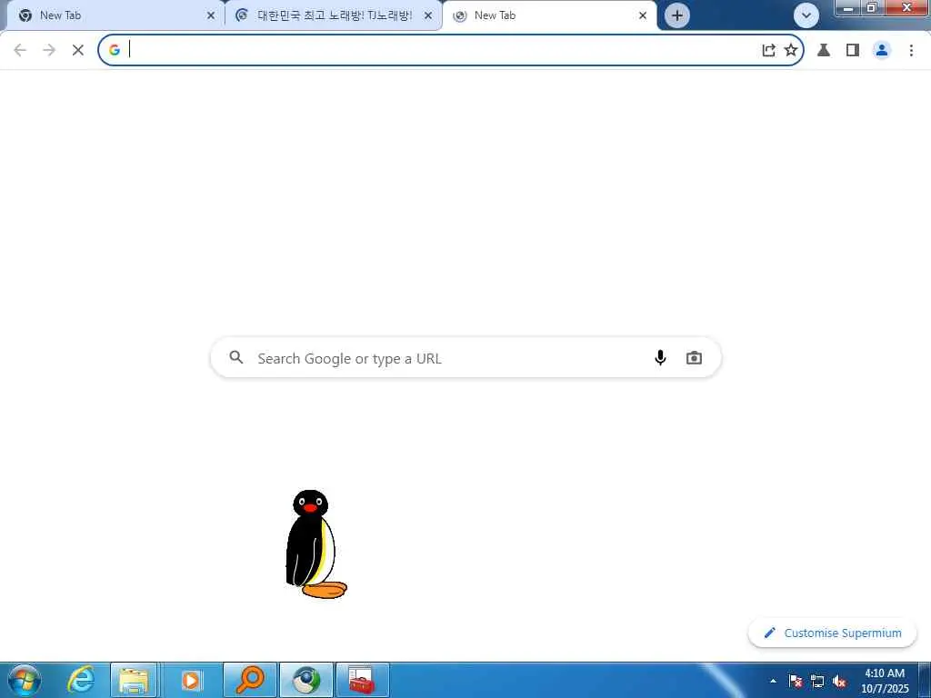Select the active third New Tab
This screenshot has width=931, height=698.
[x=549, y=15]
